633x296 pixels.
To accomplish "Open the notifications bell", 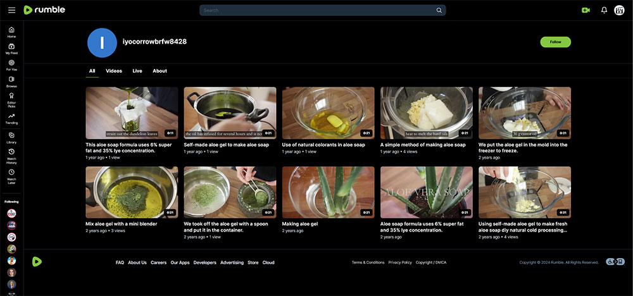I will (604, 11).
